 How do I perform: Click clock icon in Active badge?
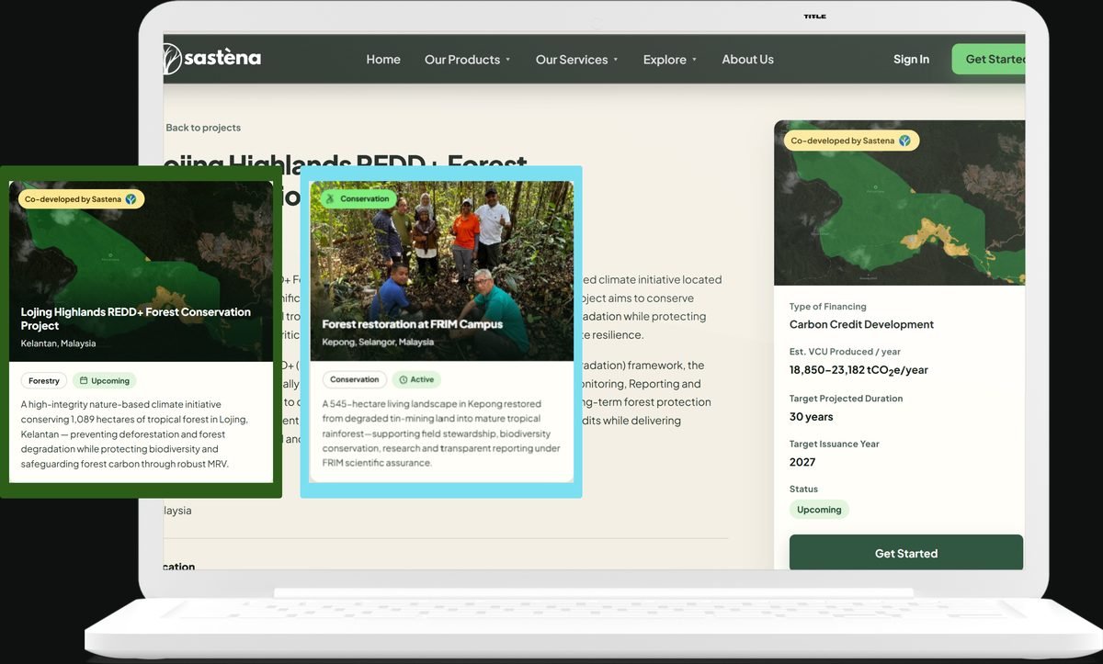[x=404, y=379]
